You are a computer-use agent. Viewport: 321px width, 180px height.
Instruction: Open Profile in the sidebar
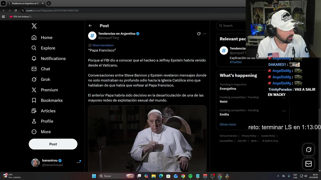point(42,121)
